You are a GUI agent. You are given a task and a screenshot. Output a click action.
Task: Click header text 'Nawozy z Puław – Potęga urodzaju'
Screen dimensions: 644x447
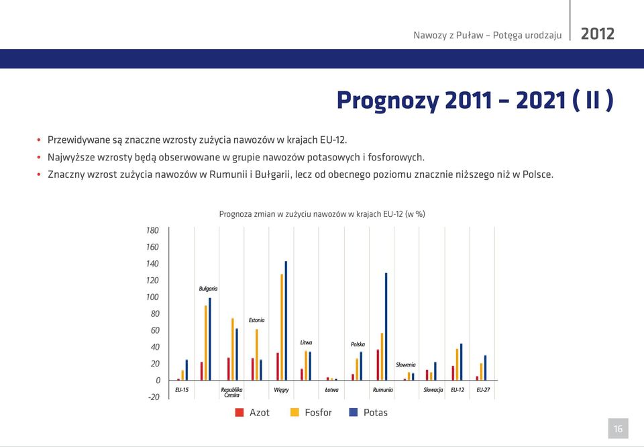[x=487, y=36]
